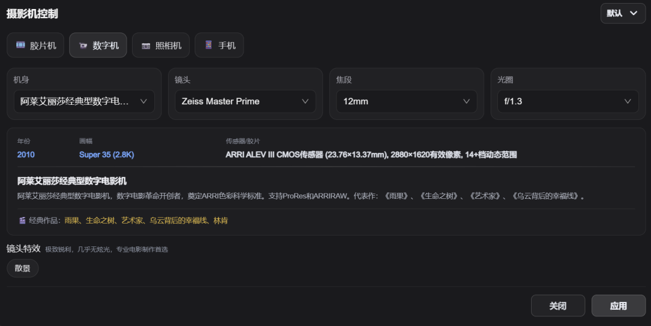Click the 应用 button
This screenshot has width=651, height=326.
pyautogui.click(x=618, y=306)
